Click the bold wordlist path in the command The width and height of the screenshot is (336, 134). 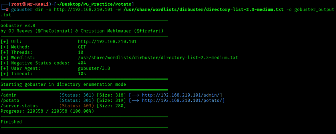pyautogui.click(x=203, y=10)
